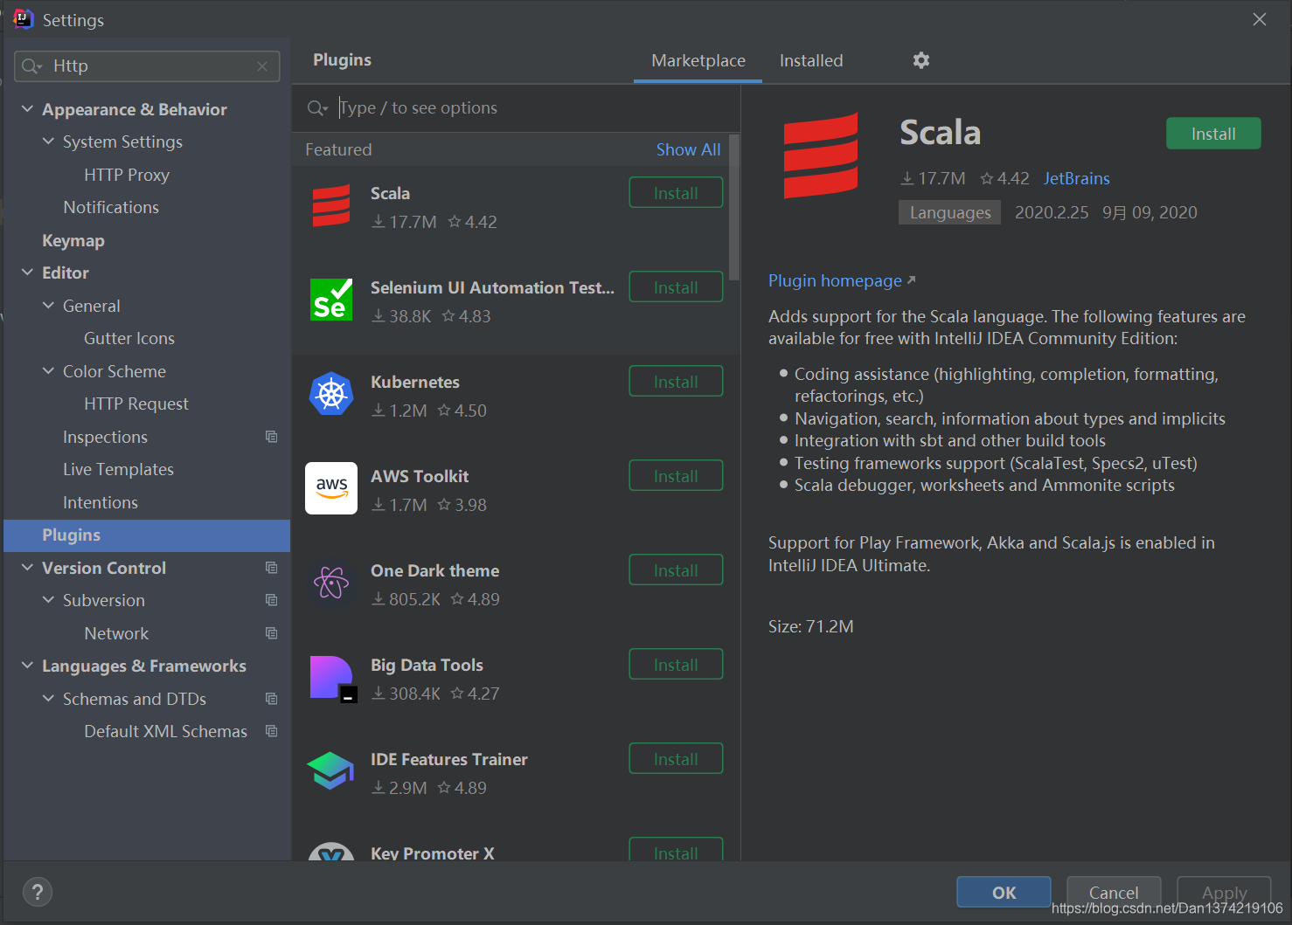Click the large Scala logo in details
The width and height of the screenshot is (1292, 925).
point(821,155)
